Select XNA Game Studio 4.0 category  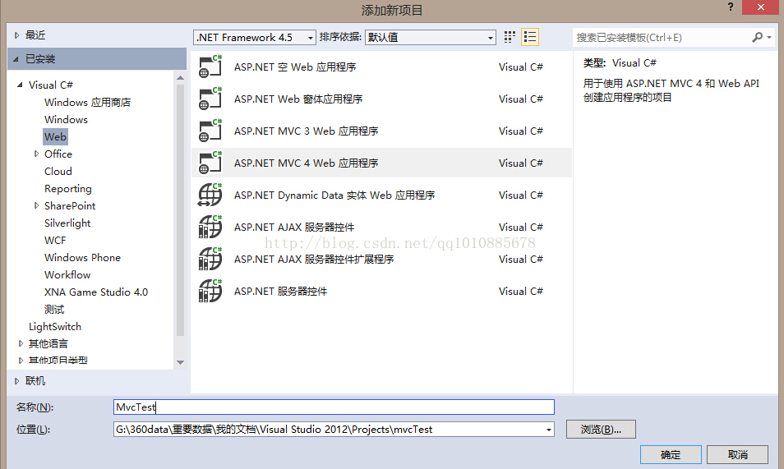click(96, 292)
